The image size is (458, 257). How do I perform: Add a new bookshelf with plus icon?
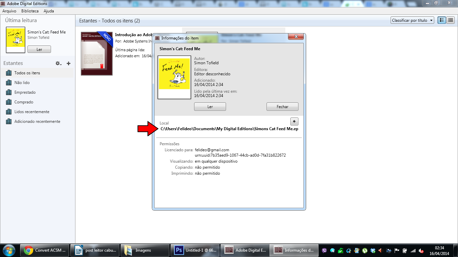click(x=69, y=63)
